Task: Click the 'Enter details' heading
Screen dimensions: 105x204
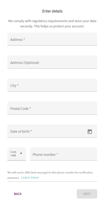Action: (x=52, y=11)
